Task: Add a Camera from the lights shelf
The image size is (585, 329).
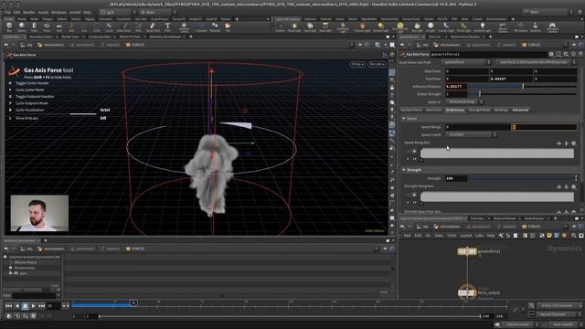Action: [x=280, y=27]
